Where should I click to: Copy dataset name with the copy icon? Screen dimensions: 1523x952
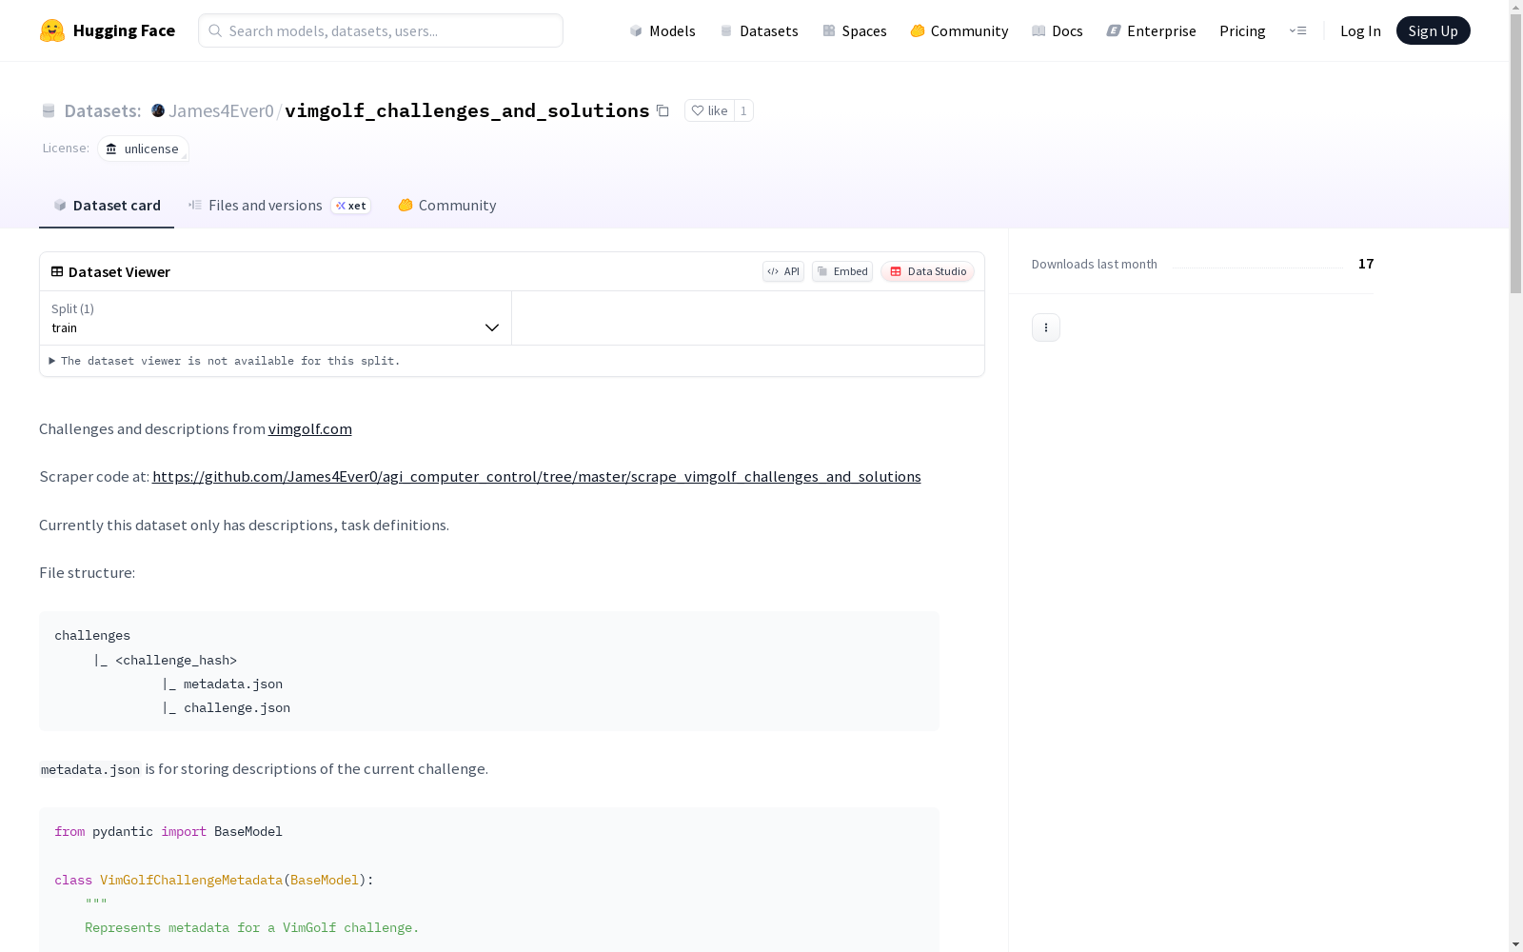pyautogui.click(x=663, y=110)
